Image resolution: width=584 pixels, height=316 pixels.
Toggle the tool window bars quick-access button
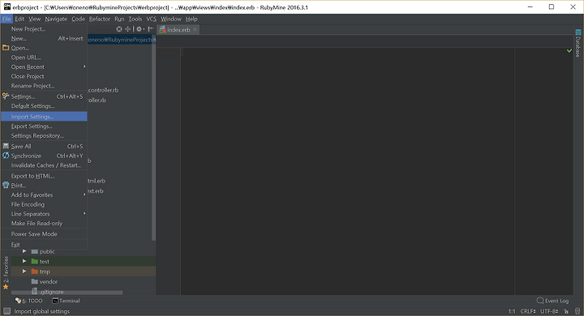click(x=6, y=311)
